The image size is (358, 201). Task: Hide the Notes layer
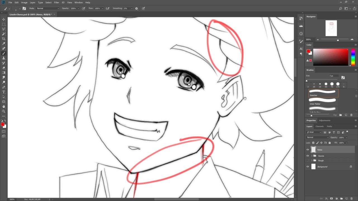point(308,150)
